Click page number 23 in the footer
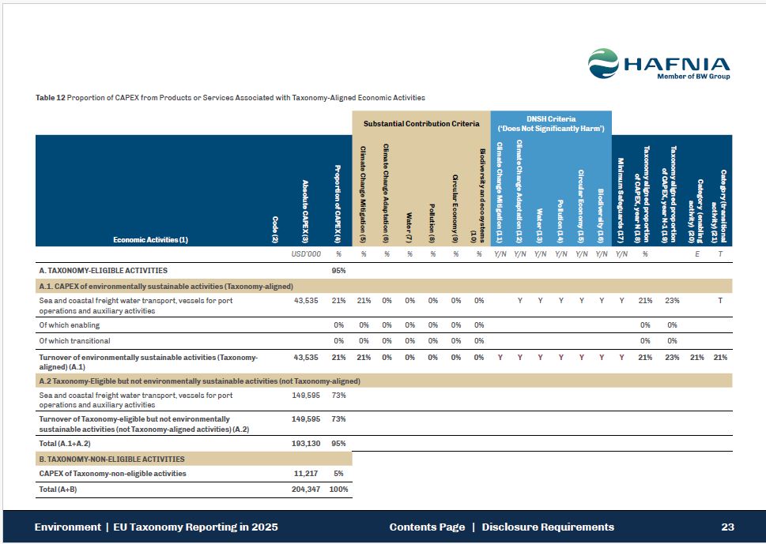 point(727,527)
